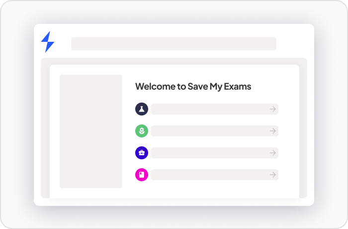Open the gray bar next to flask icon

pos(215,109)
